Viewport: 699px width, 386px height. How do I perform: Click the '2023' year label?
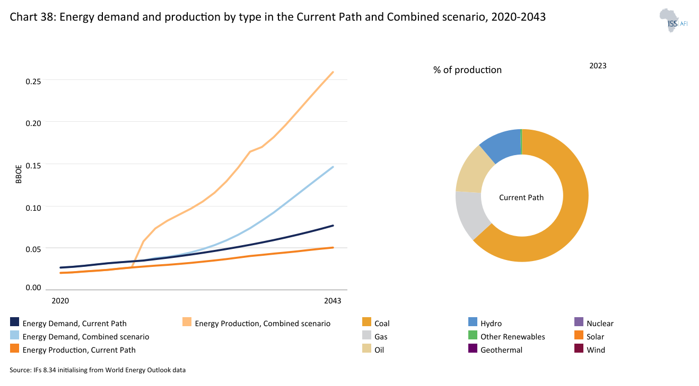pos(598,66)
